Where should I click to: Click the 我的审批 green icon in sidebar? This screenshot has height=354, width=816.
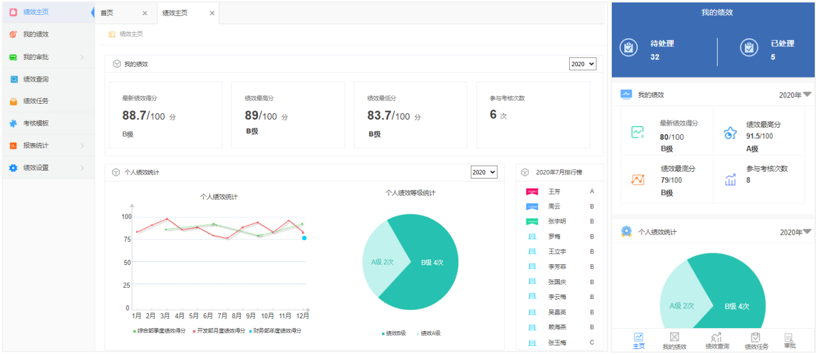(x=13, y=57)
